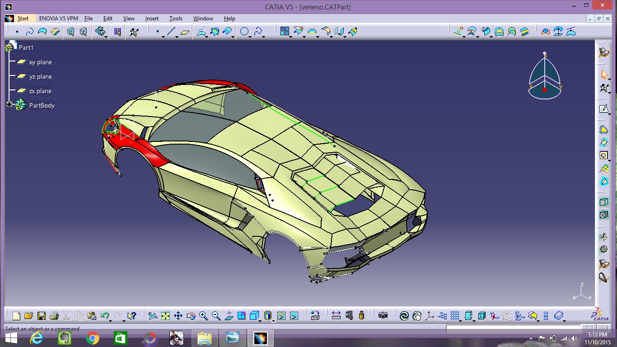Screen dimensions: 617x347
Task: Open the shading cylinder dropdown arrow
Action: (x=274, y=320)
